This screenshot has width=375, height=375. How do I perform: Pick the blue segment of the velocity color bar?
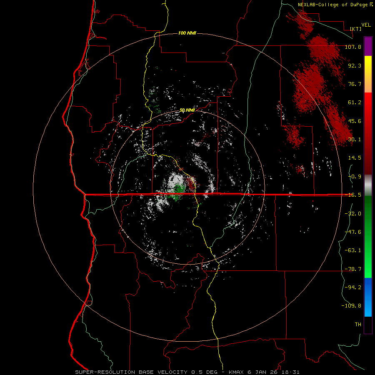(368, 297)
